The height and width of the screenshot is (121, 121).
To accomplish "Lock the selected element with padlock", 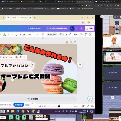I will click(x=90, y=34).
